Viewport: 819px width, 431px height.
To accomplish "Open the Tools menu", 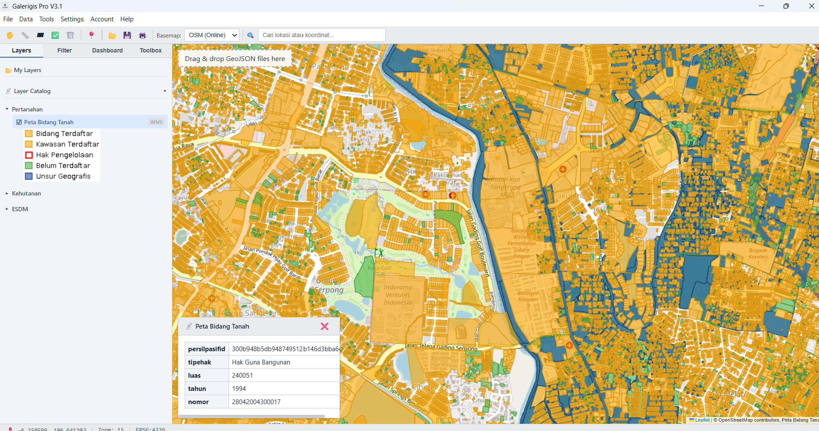I will [x=46, y=19].
